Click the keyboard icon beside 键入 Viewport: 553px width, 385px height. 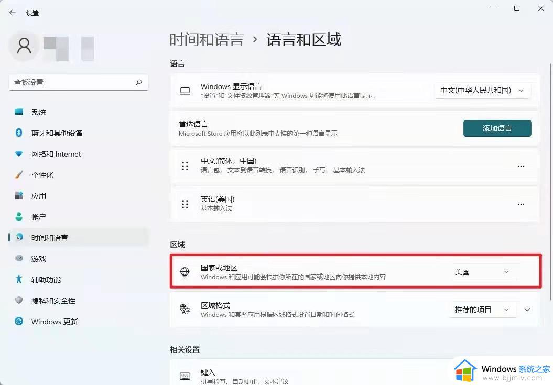[x=185, y=376]
